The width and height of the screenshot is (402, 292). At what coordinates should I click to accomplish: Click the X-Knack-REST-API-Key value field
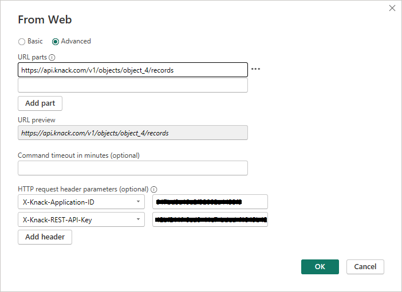tap(210, 219)
